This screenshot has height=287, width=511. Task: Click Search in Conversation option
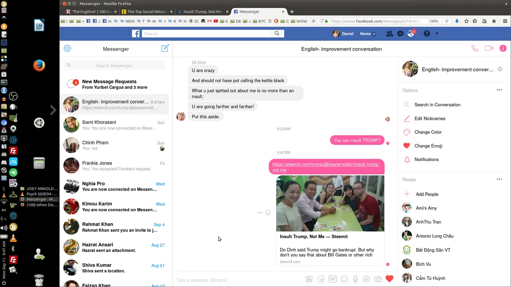tap(438, 105)
